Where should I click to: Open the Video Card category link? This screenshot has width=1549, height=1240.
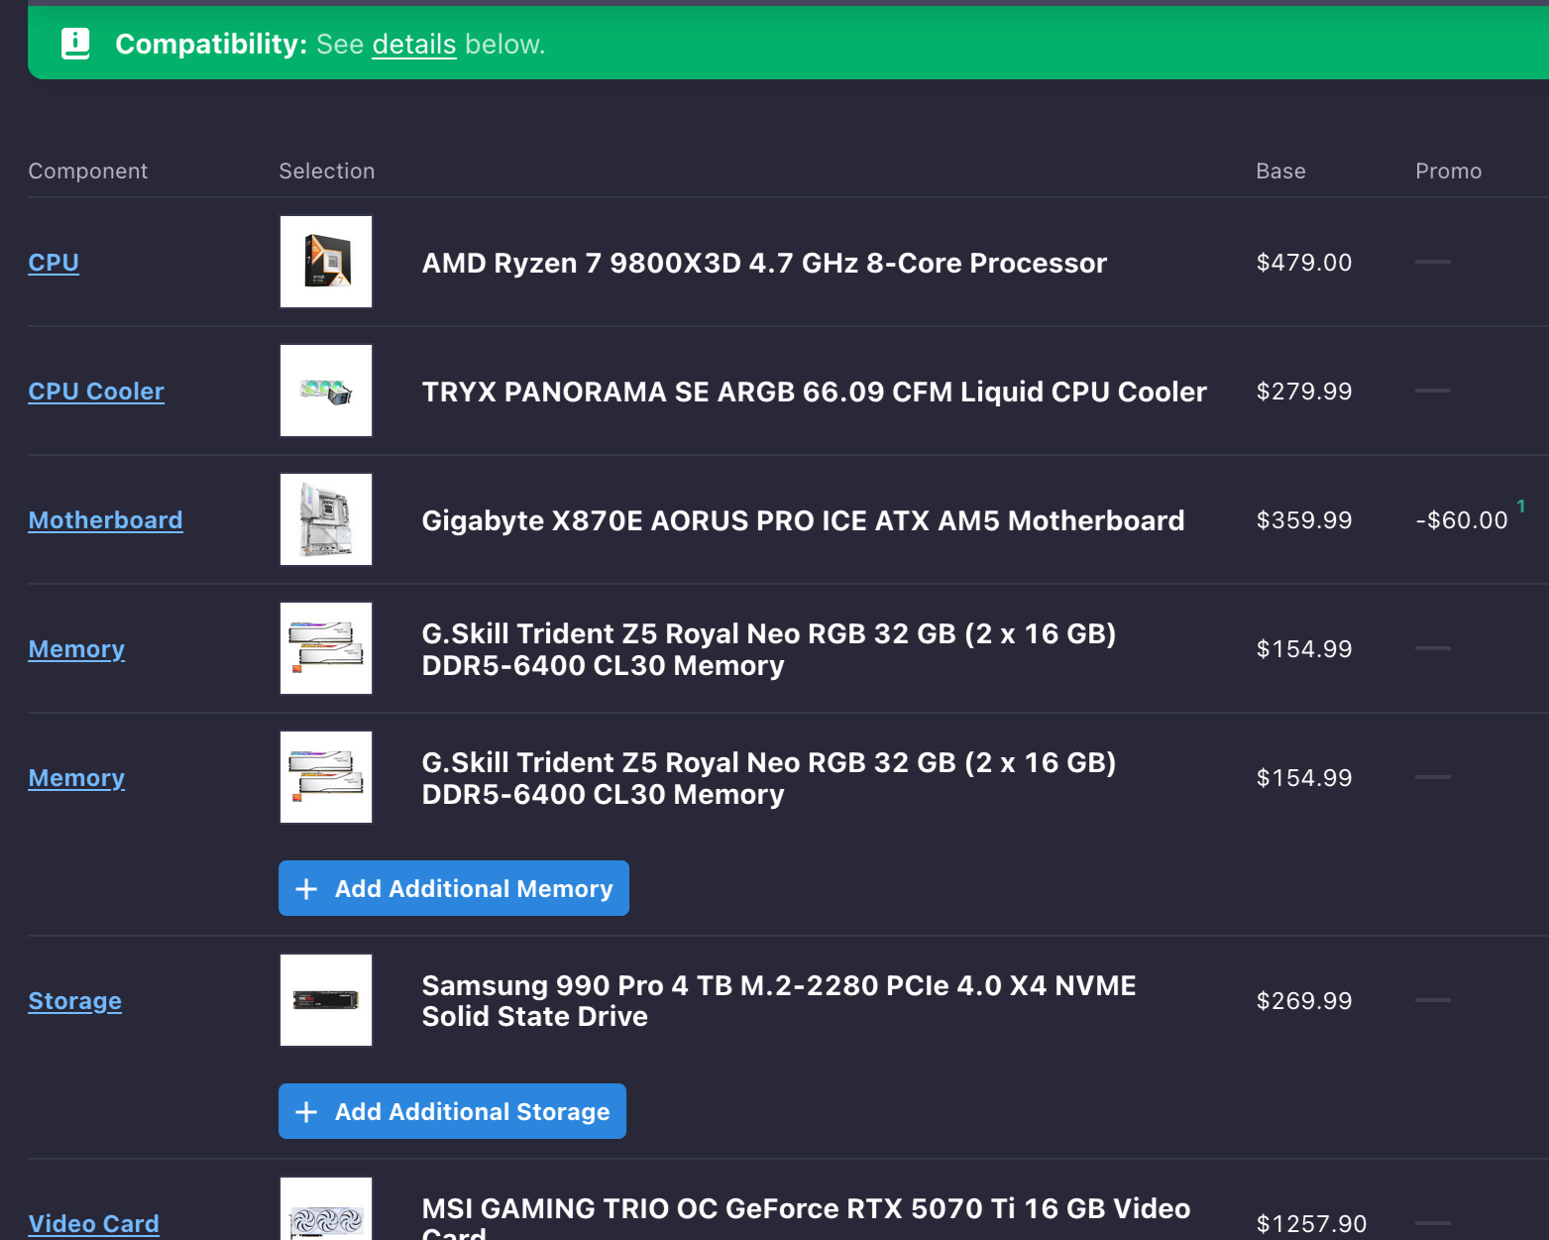[x=93, y=1224]
